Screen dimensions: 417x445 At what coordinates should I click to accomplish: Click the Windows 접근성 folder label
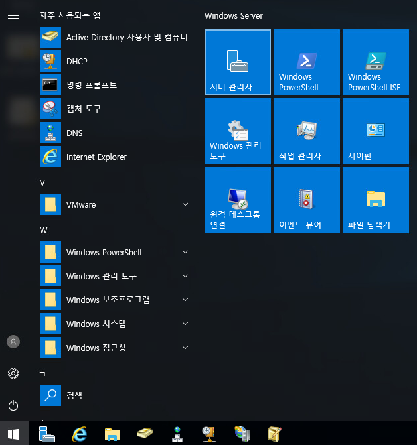click(x=96, y=348)
